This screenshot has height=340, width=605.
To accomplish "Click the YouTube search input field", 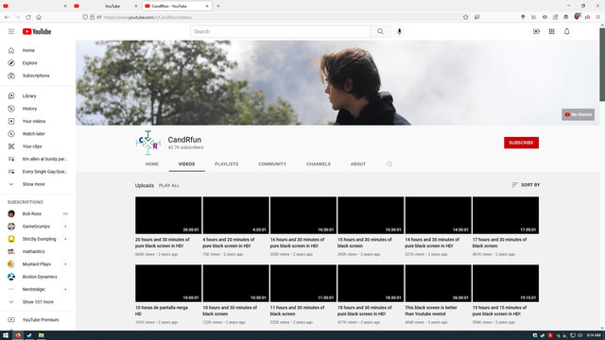I will (281, 31).
